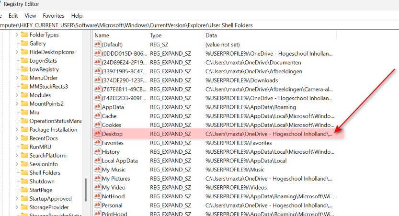Expand the MenuOrder key chevron
399x216 pixels.
coord(17,78)
